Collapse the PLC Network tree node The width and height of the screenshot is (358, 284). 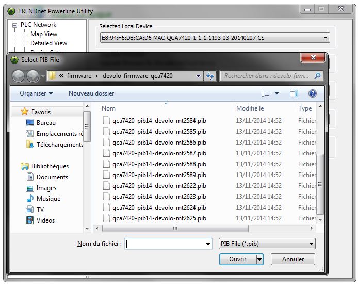(14, 25)
